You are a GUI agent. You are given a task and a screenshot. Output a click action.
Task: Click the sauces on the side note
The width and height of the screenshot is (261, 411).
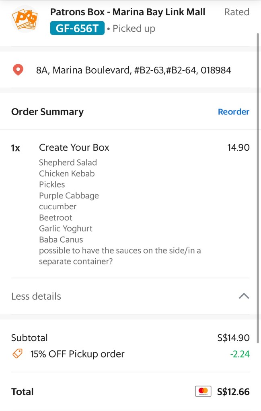tap(119, 256)
